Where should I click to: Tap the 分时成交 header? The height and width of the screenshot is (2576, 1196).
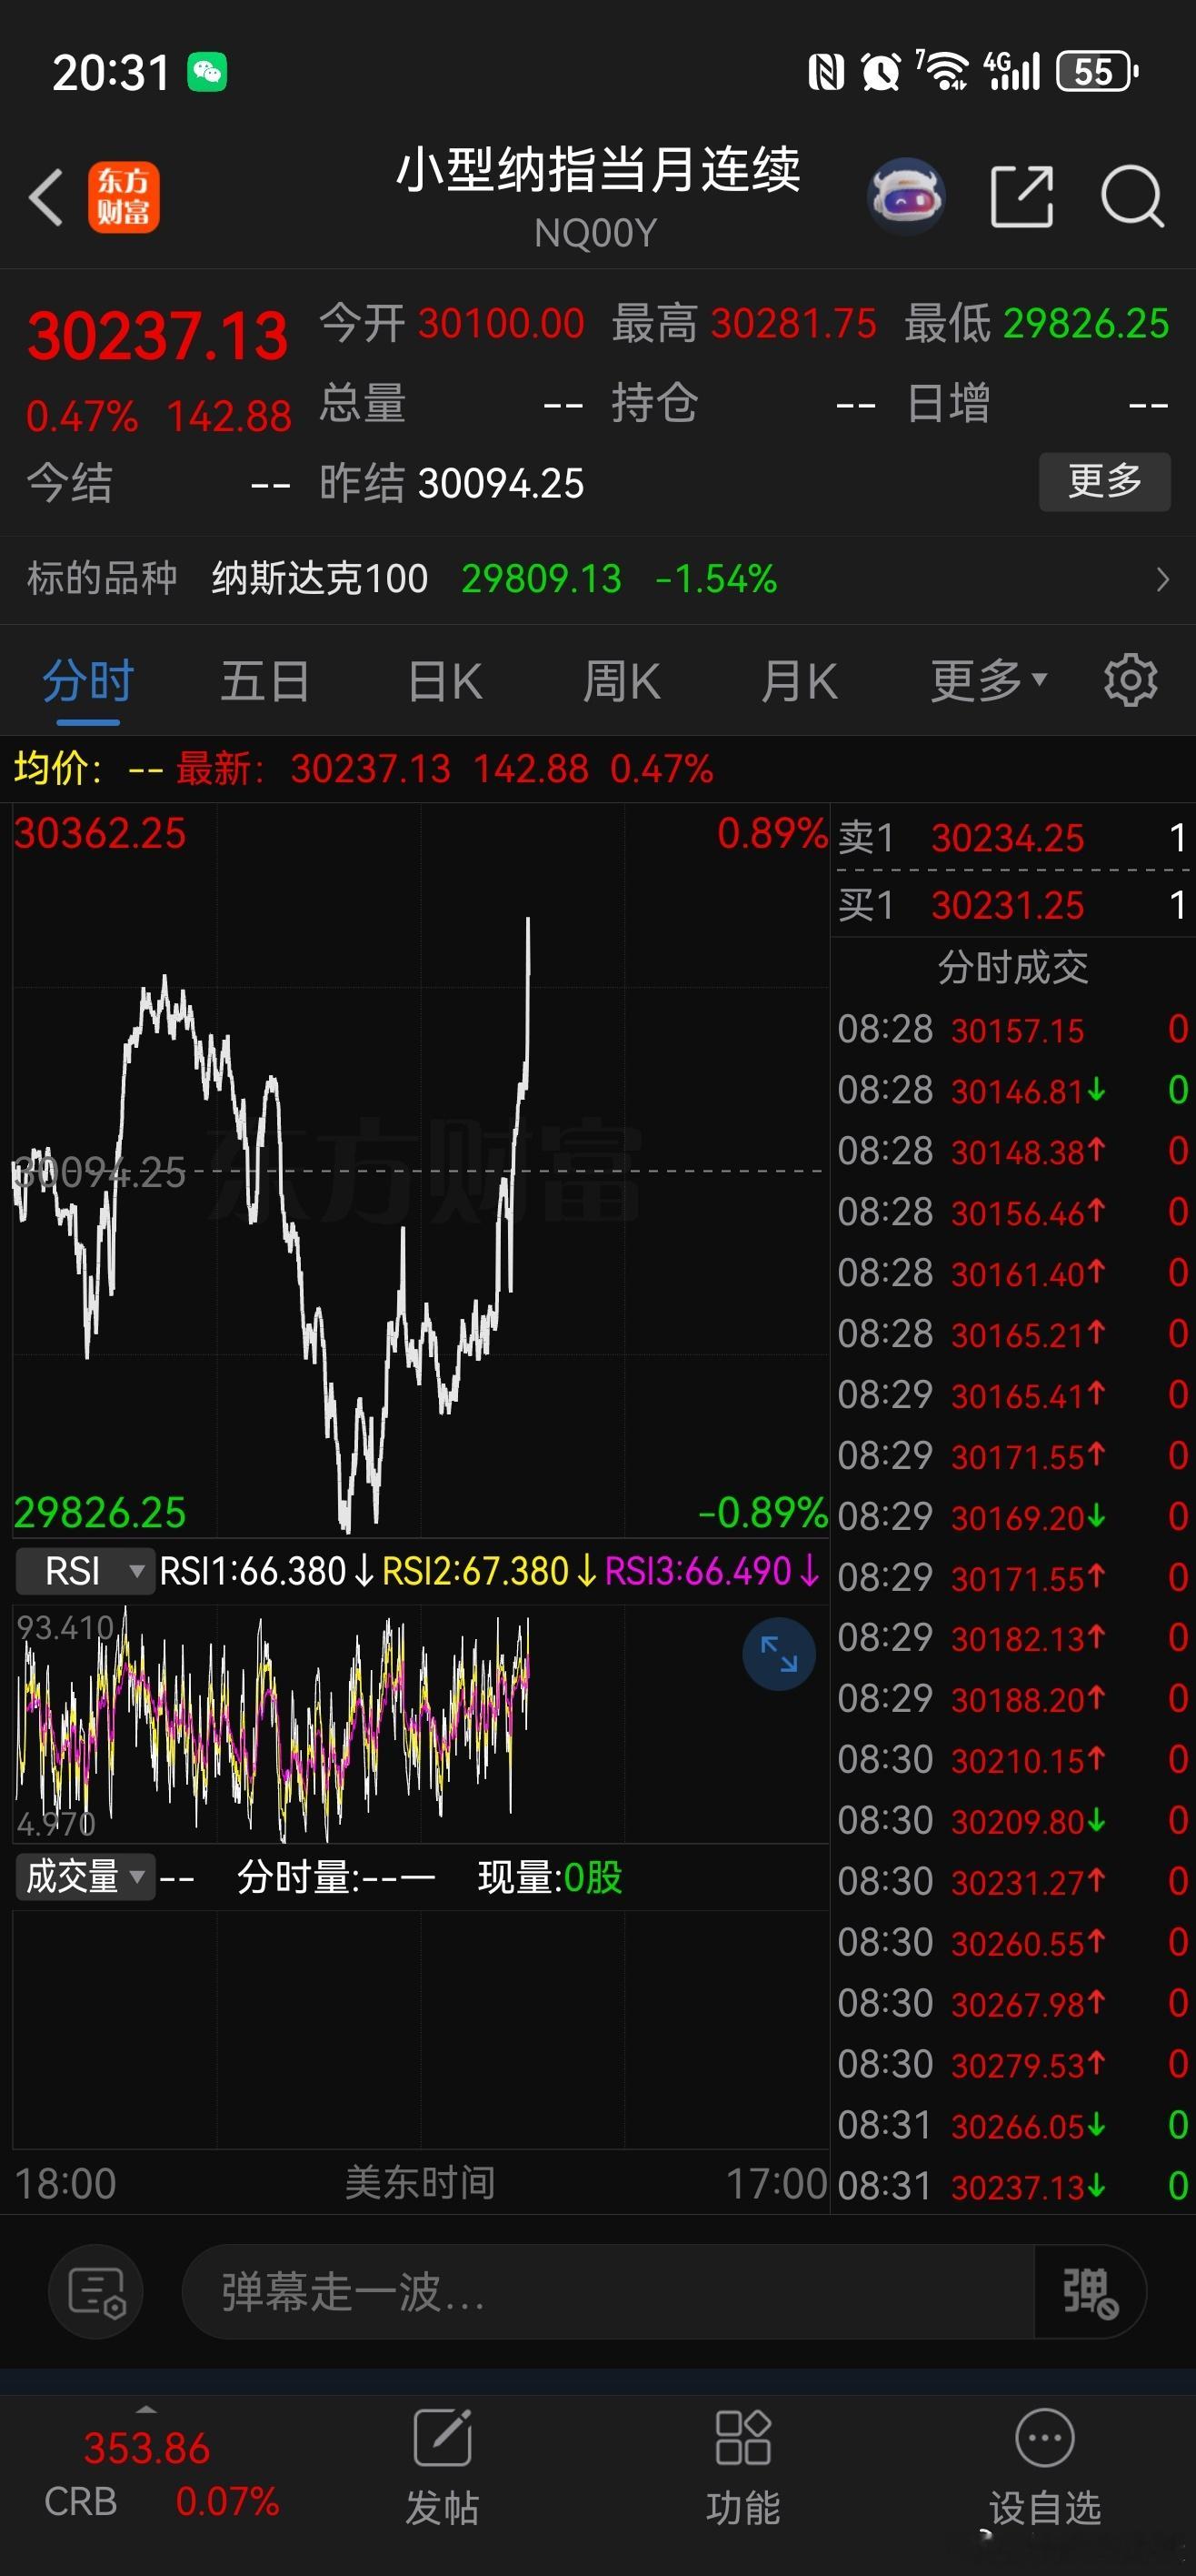pos(1012,967)
